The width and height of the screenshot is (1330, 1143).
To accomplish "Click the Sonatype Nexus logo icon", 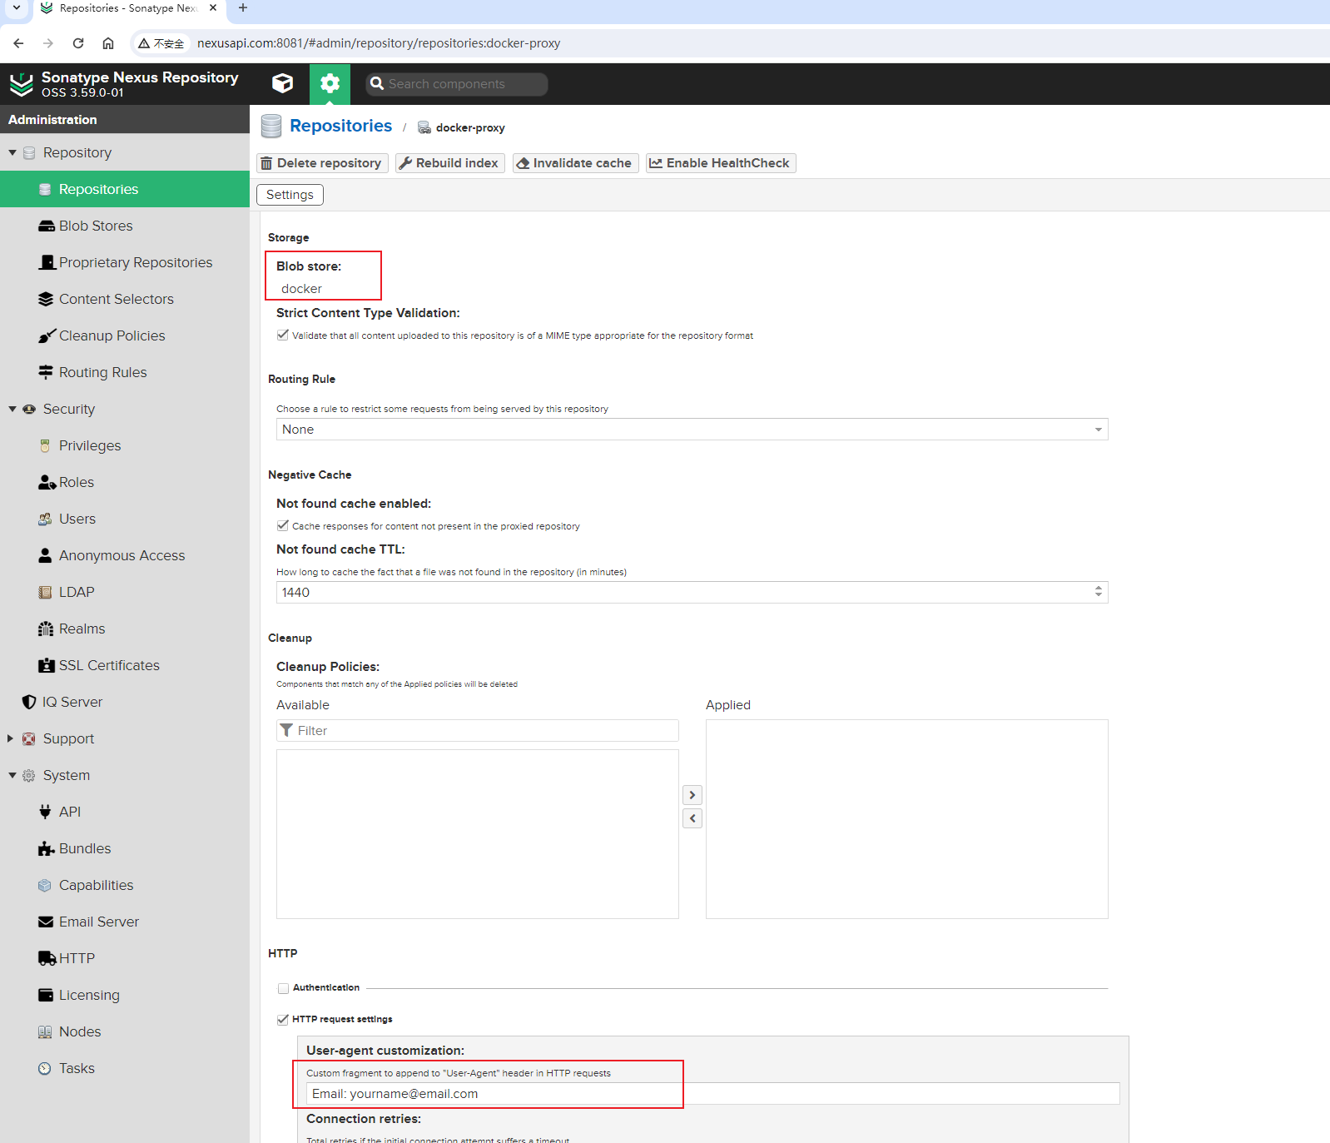I will tap(22, 84).
